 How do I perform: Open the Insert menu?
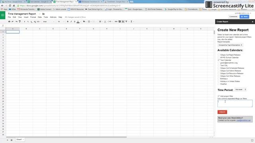point(26,17)
